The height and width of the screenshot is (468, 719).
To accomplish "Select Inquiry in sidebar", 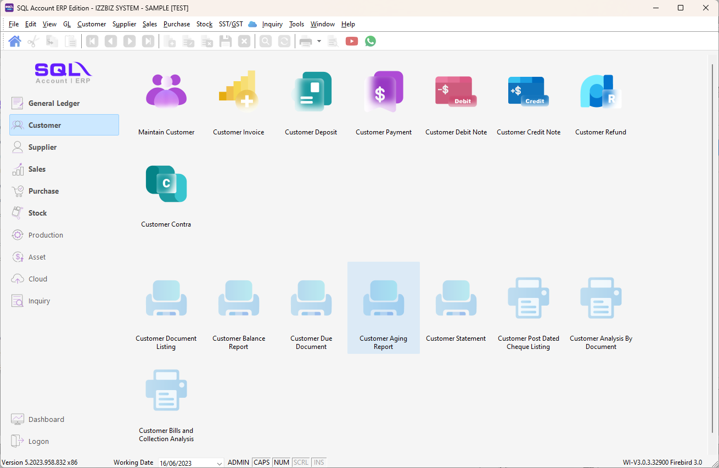I will coord(64,301).
